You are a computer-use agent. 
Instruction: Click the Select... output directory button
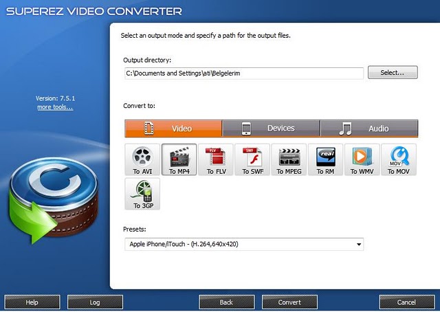393,73
